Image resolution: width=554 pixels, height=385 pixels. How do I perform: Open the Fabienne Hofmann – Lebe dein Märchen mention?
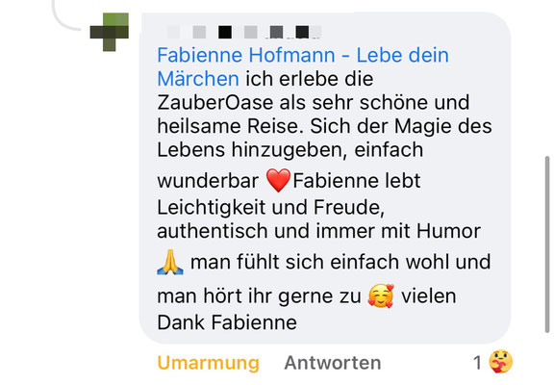(x=303, y=66)
